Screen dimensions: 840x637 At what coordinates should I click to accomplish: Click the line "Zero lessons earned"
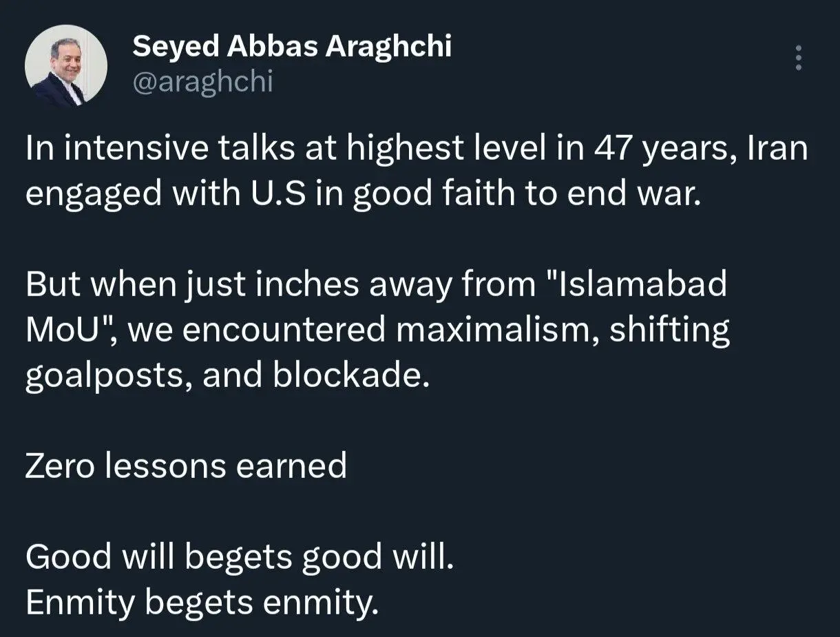pos(186,466)
